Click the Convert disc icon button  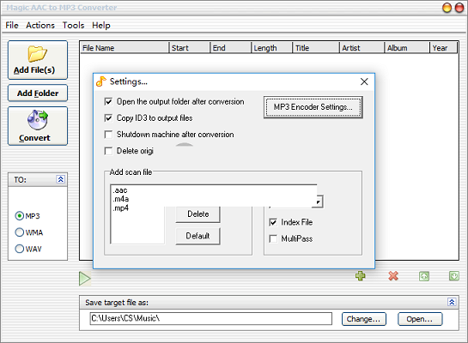click(x=38, y=126)
